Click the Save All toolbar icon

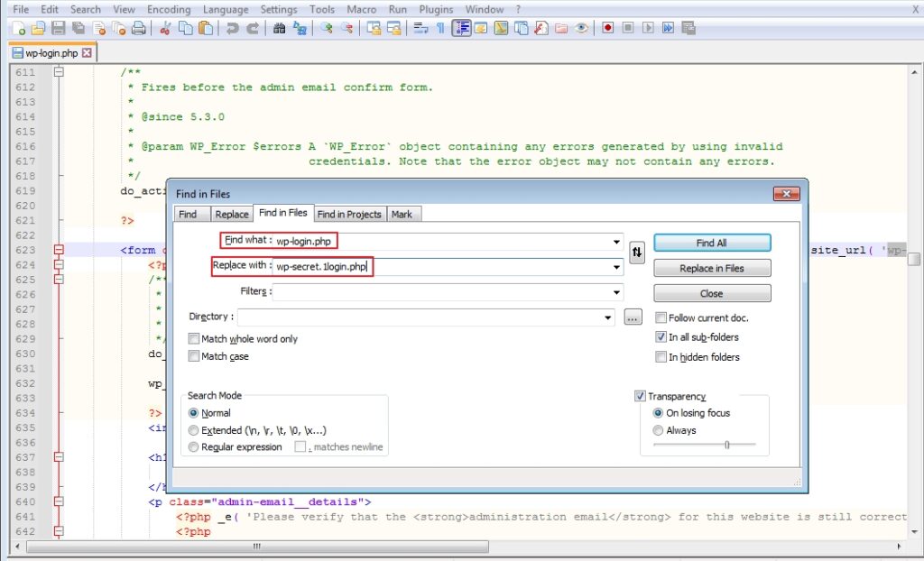(x=79, y=28)
